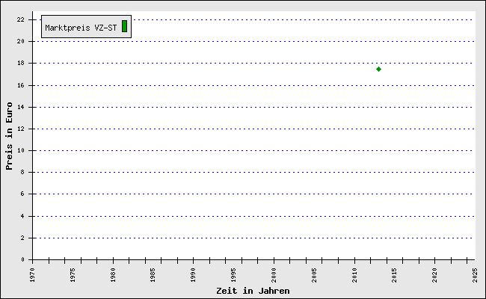Click the y-axis label 4

click(x=22, y=216)
